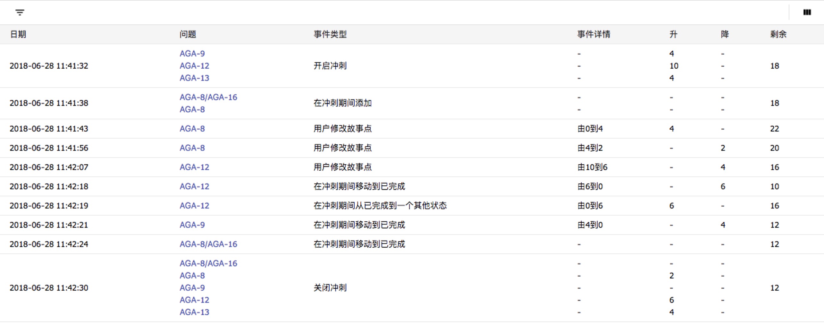
Task: Select the date 2018-06-28 11:42:21
Action: point(49,225)
